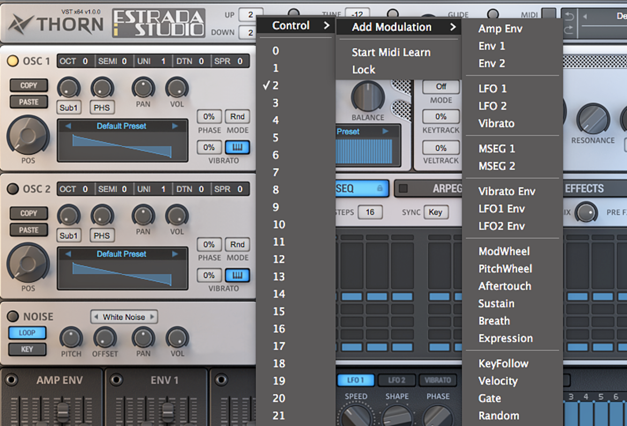Open the SYNC Key dropdown
The image size is (627, 426).
click(436, 212)
